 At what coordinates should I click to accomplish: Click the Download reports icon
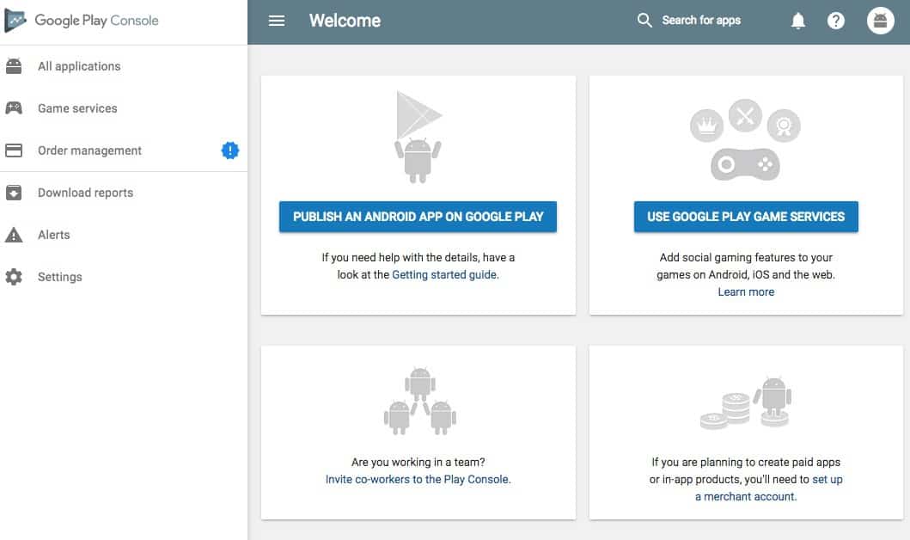click(x=14, y=193)
